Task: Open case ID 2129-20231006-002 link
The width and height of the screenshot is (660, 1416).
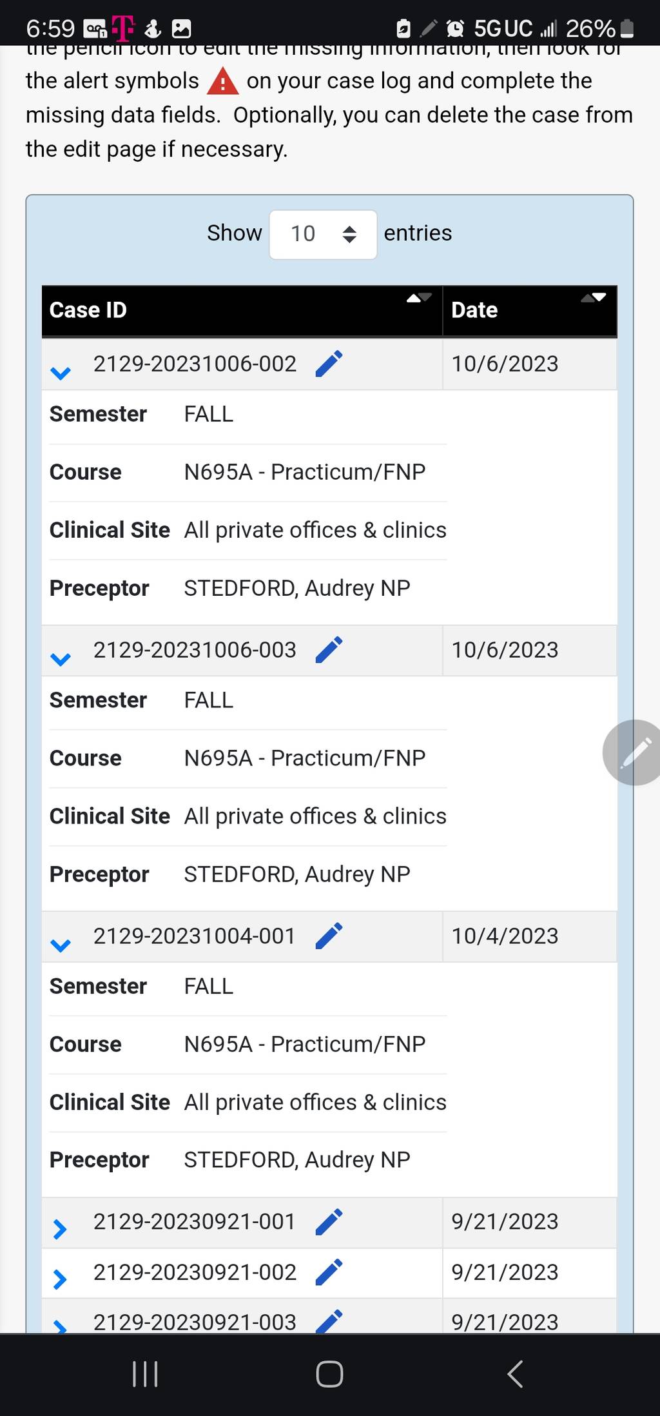Action: point(195,364)
